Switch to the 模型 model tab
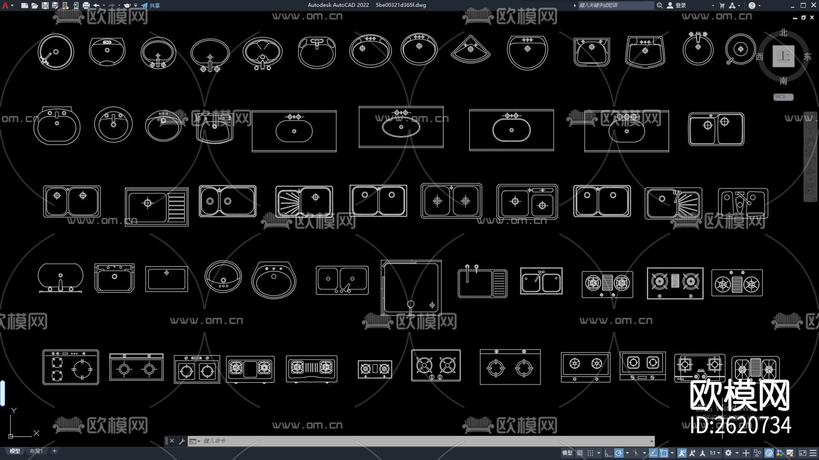This screenshot has width=819, height=460. click(x=15, y=451)
